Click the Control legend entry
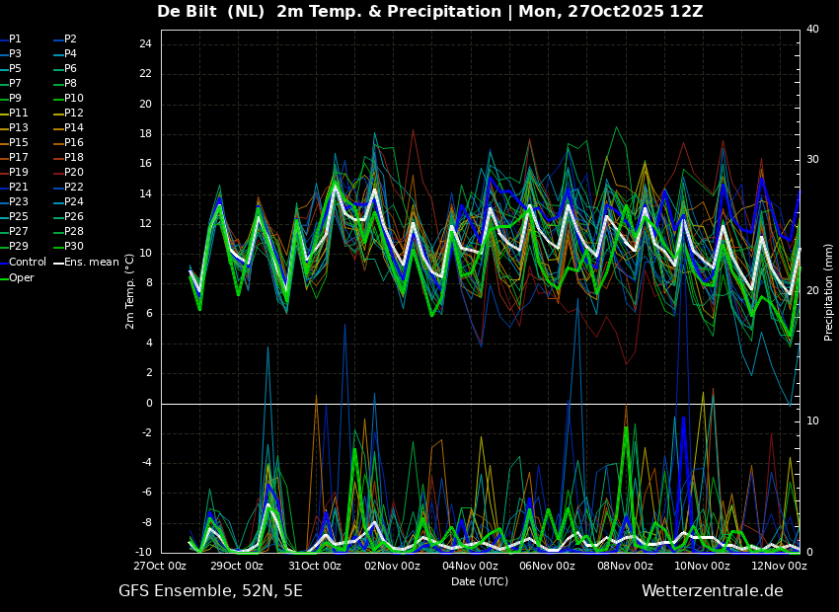Image resolution: width=839 pixels, height=612 pixels. point(23,263)
